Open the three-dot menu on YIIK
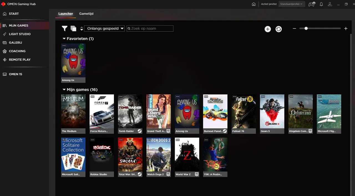This screenshot has width=355, height=196. tap(206, 140)
